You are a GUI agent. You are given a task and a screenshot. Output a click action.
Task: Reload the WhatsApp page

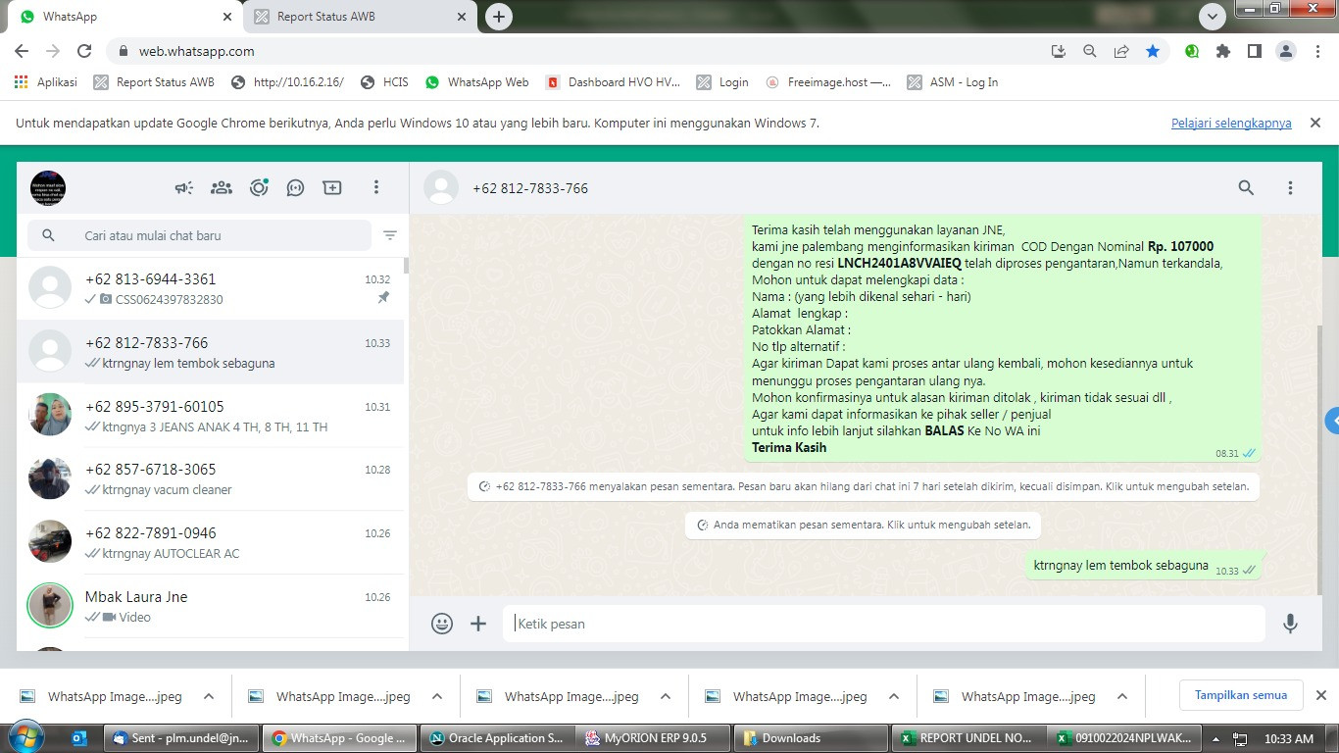(84, 51)
